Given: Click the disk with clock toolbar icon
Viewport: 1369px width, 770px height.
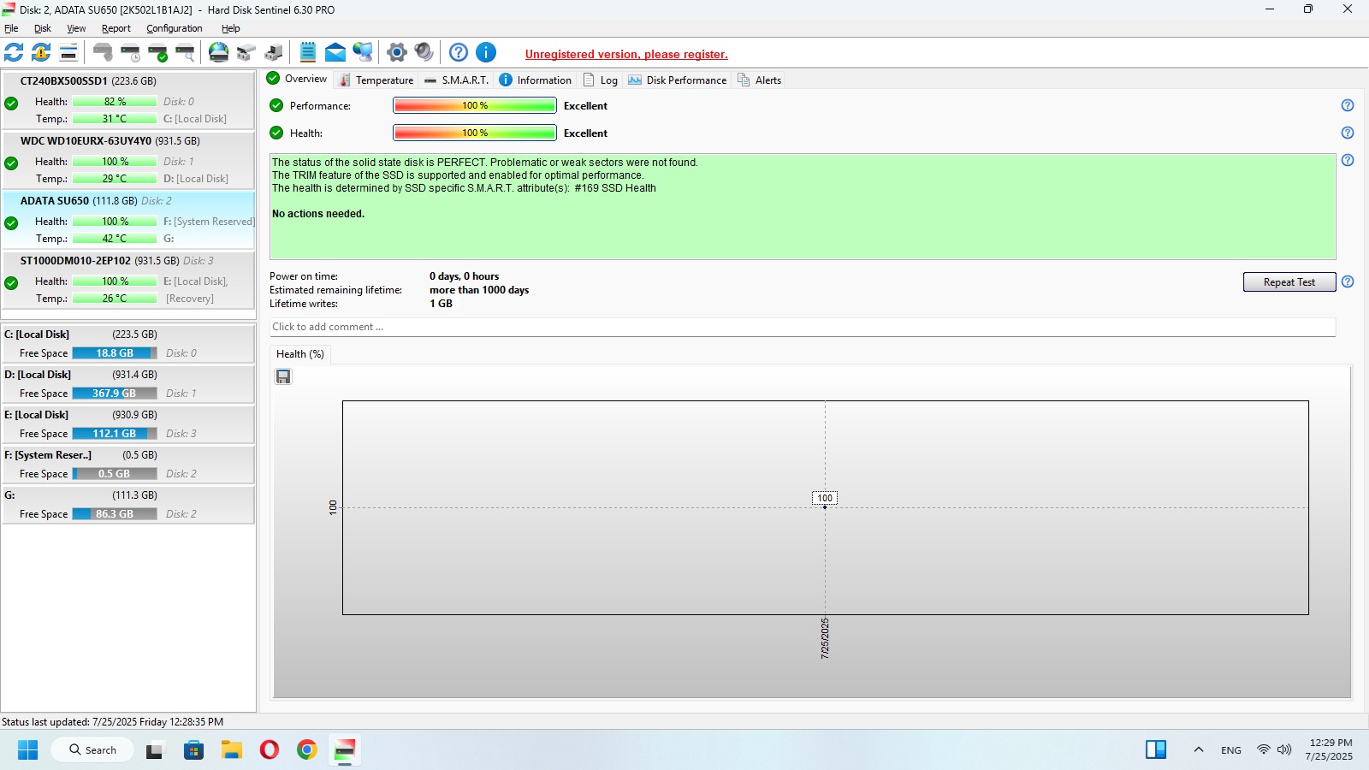Looking at the screenshot, I should [130, 52].
